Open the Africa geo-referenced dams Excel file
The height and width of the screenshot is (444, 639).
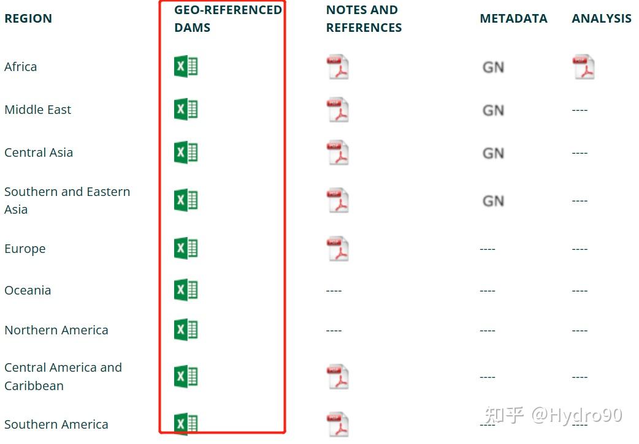click(185, 66)
